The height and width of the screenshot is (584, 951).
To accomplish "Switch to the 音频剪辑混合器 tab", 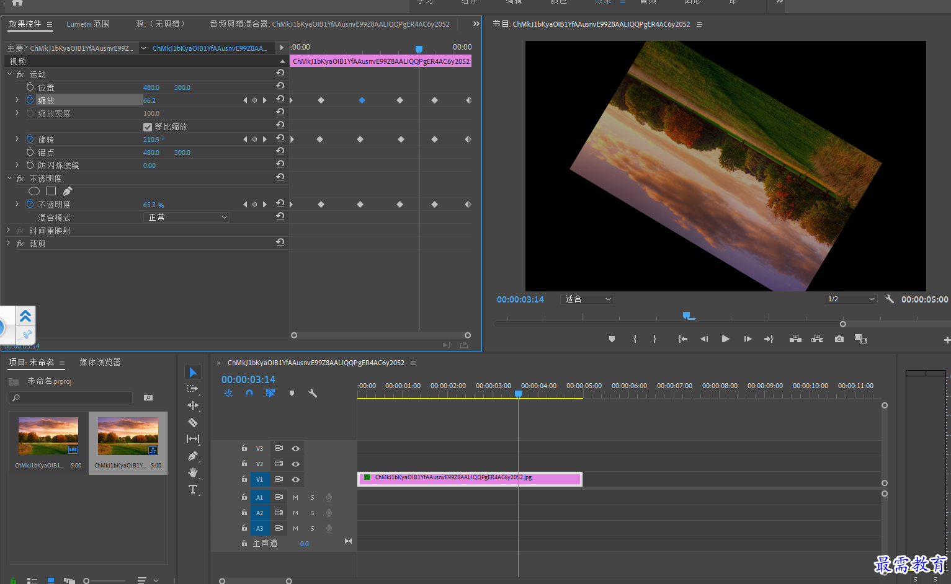I will point(329,24).
